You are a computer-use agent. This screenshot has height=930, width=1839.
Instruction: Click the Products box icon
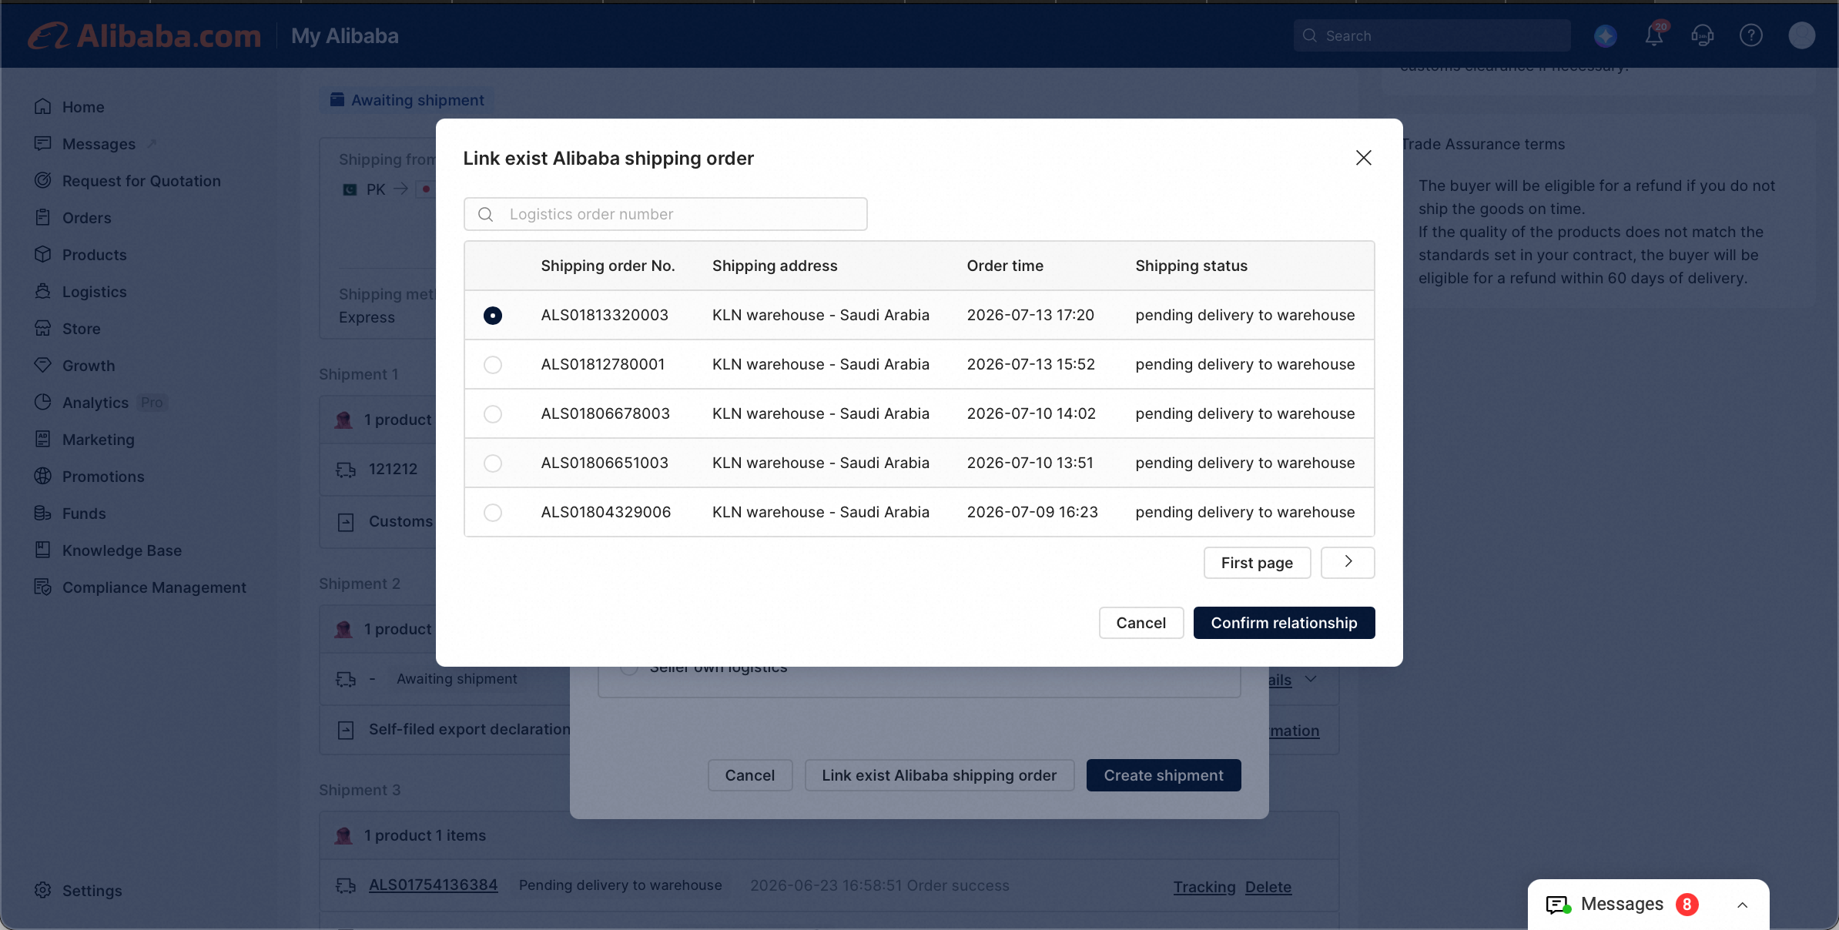click(43, 254)
